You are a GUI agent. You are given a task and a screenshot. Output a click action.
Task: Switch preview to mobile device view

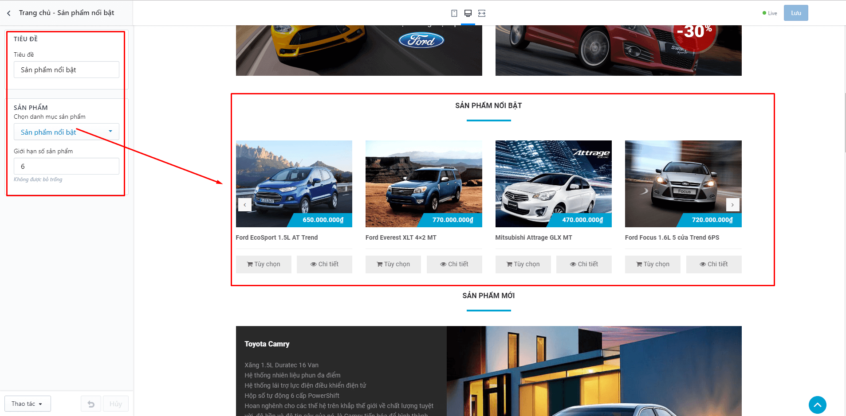tap(454, 13)
